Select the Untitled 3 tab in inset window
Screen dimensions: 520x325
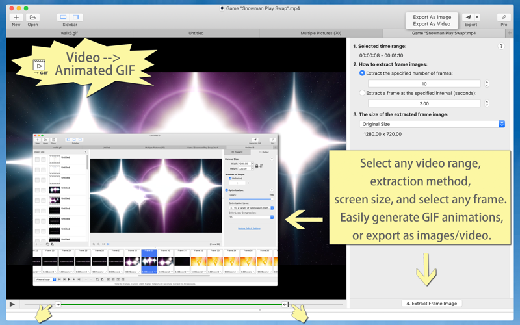click(x=249, y=148)
